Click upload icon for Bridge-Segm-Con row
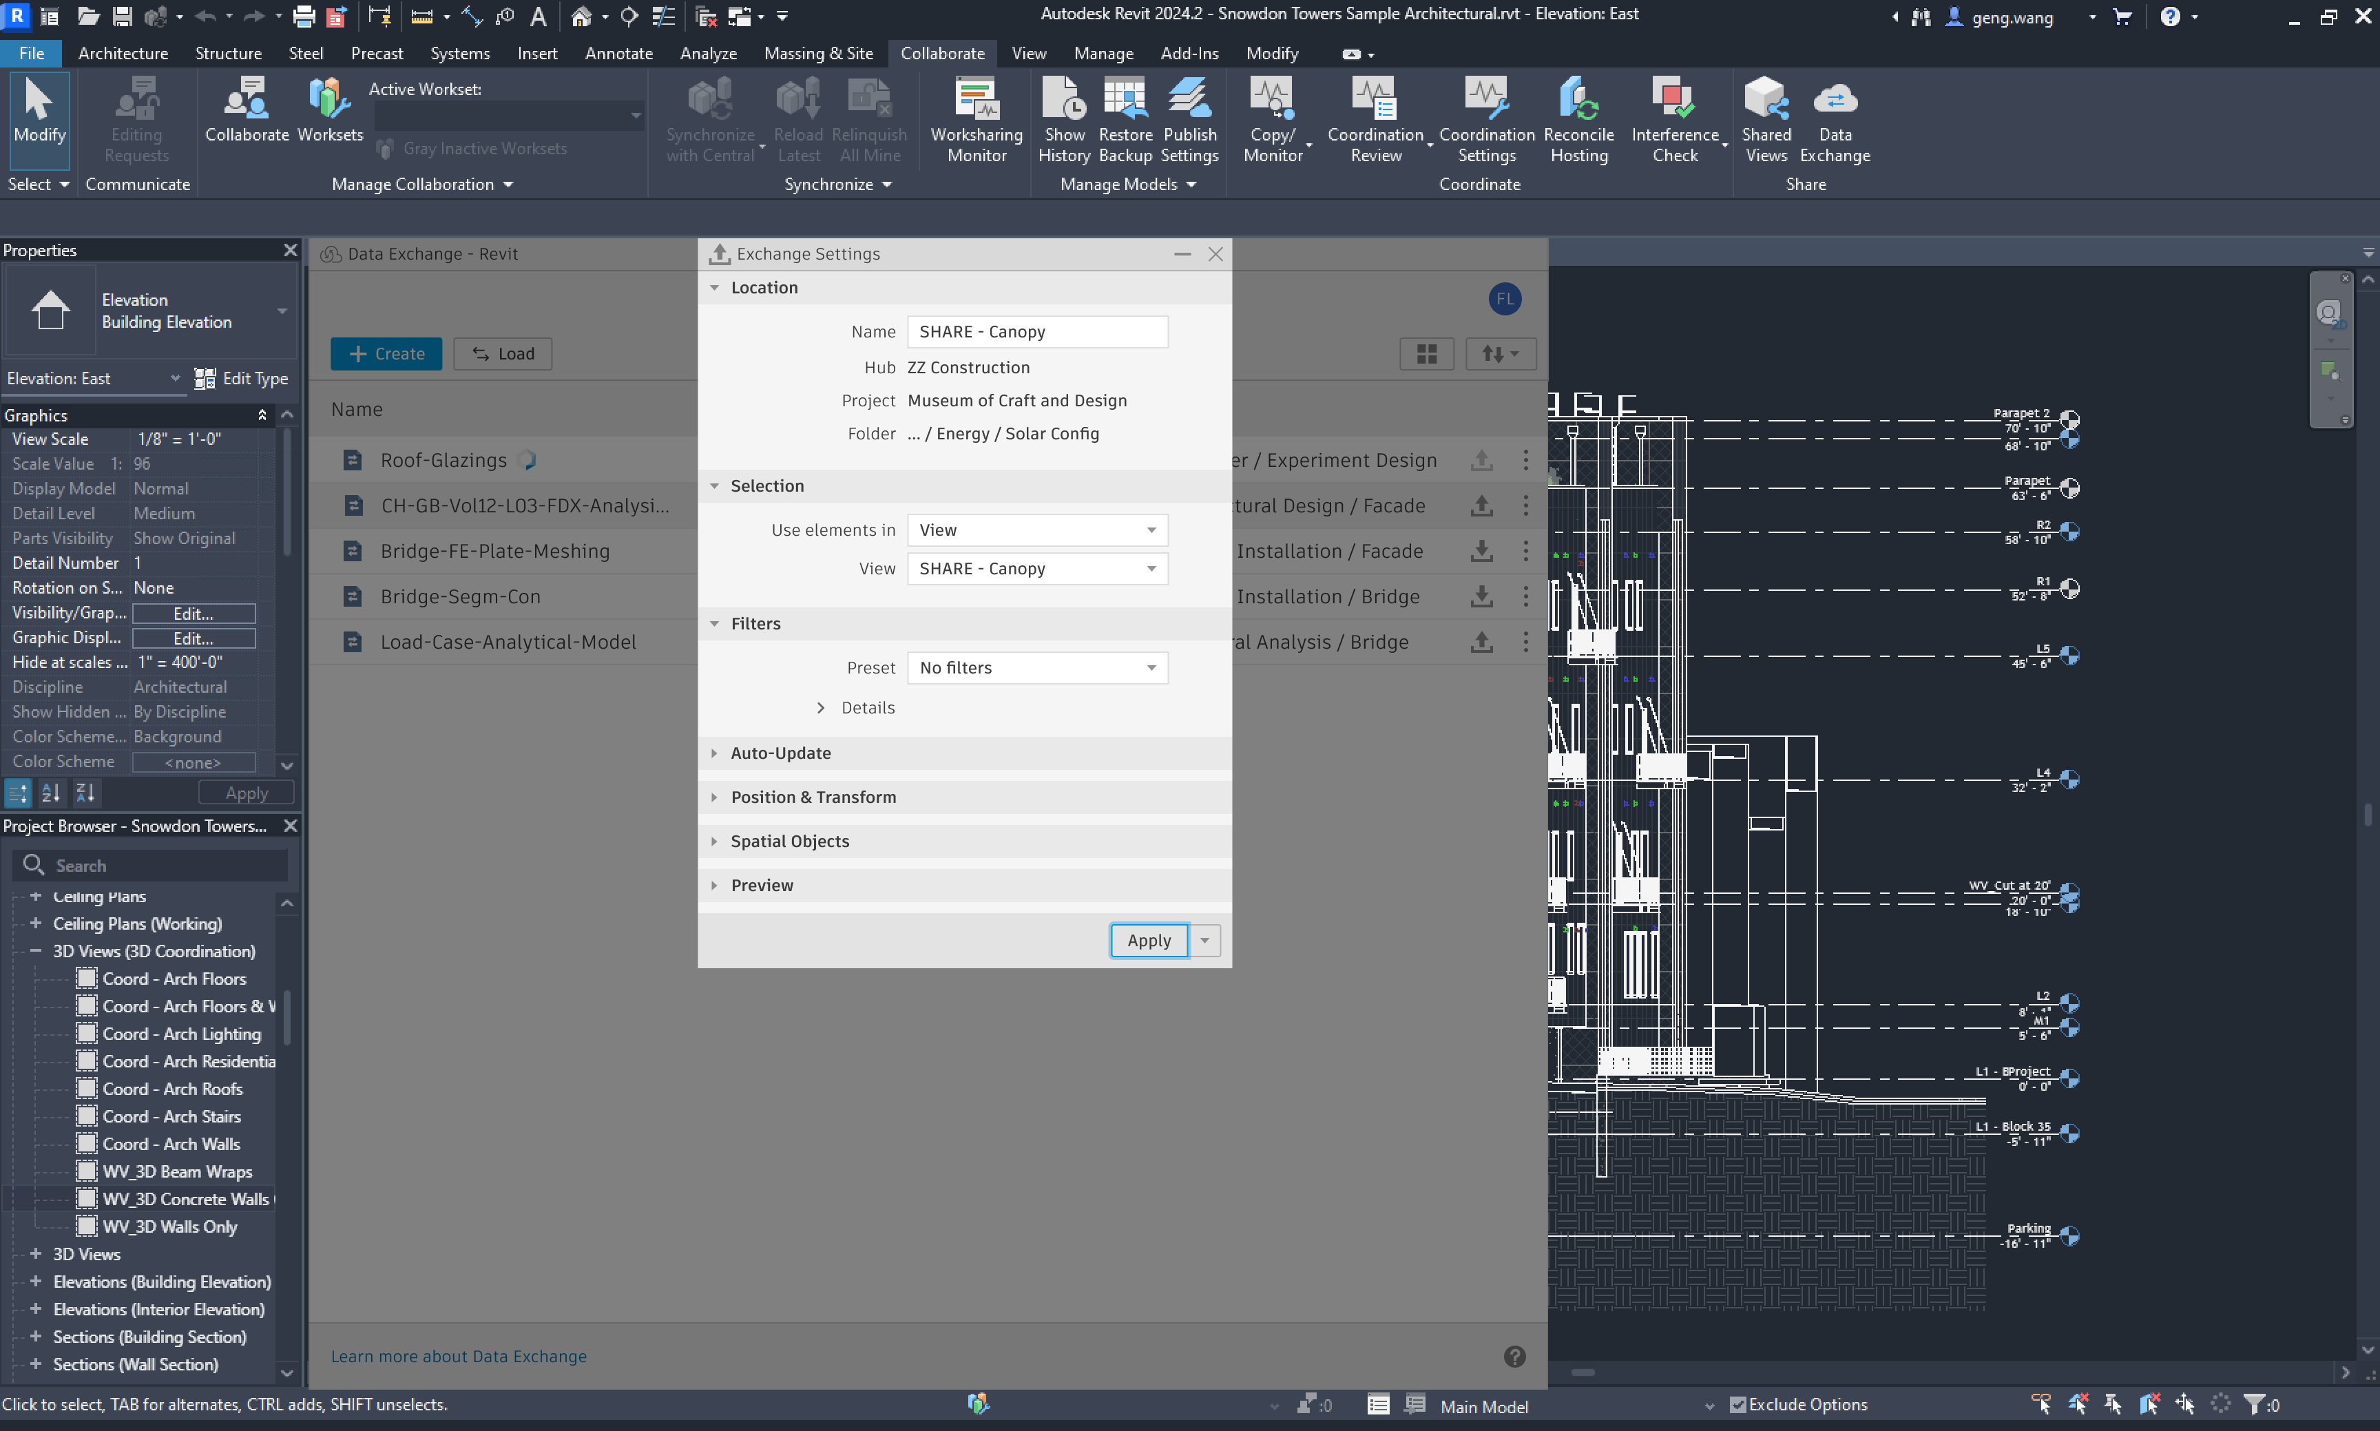The image size is (2380, 1431). [1481, 597]
